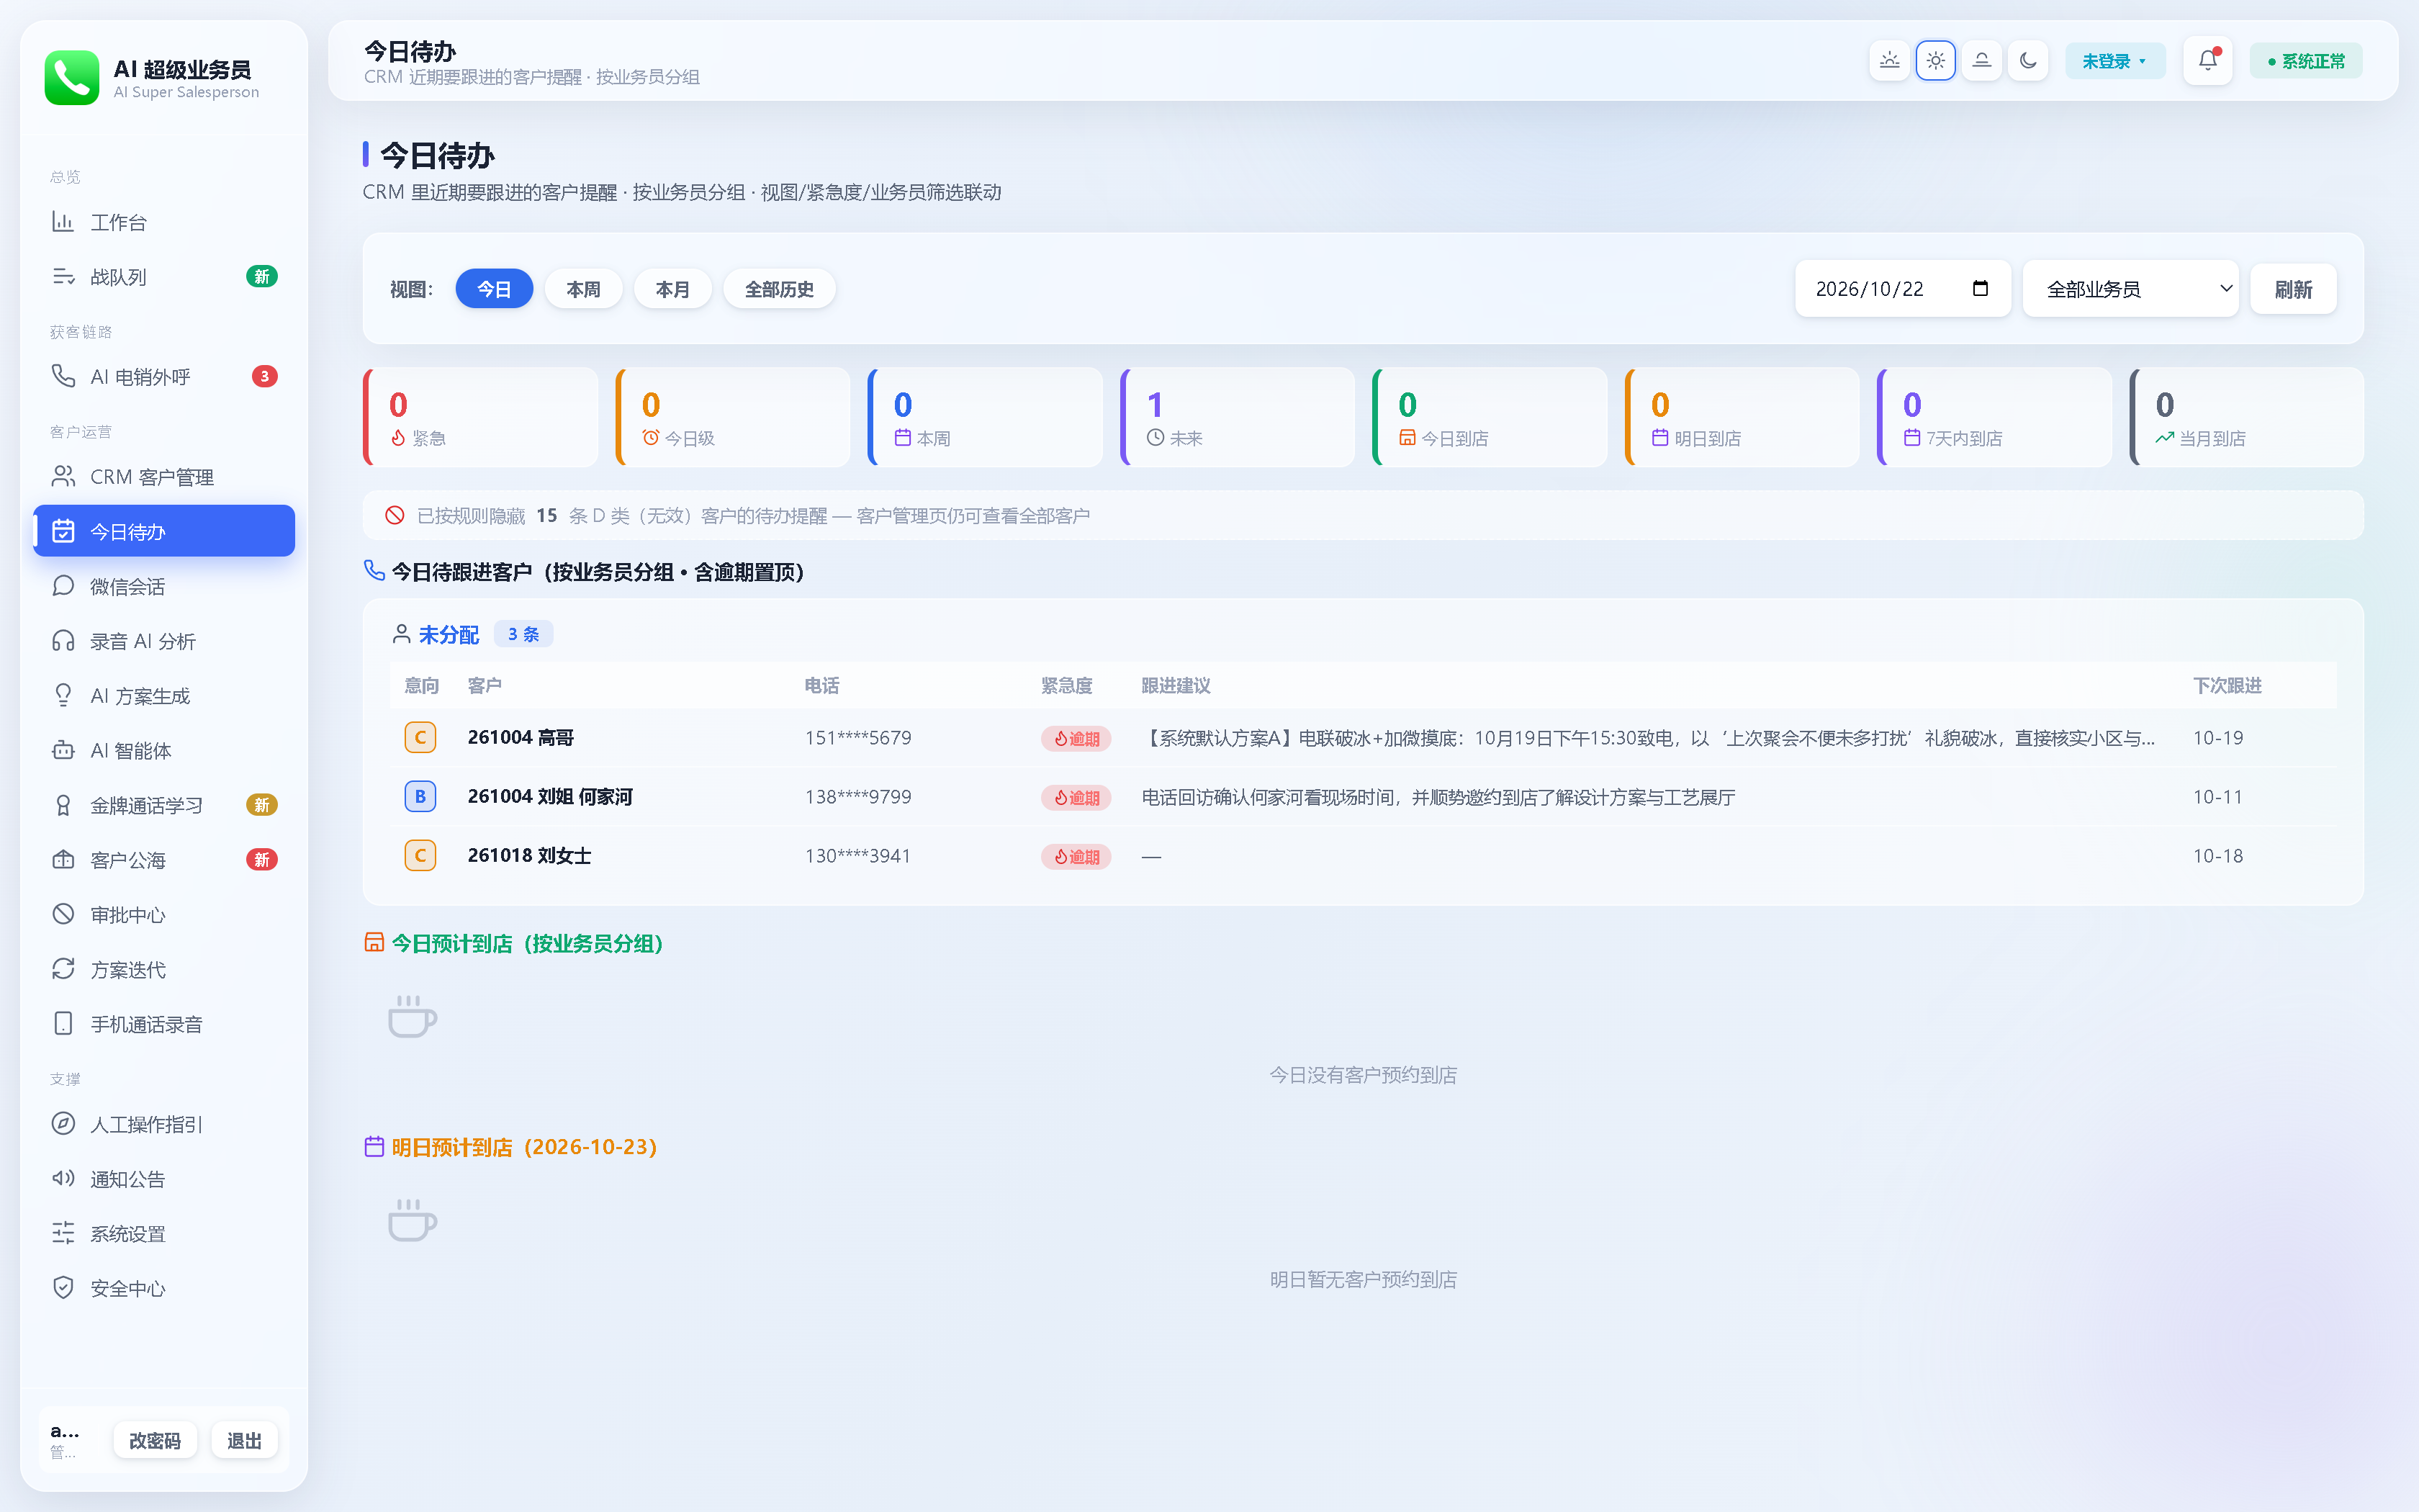Click the 刷新 button
This screenshot has height=1512, width=2419.
(x=2293, y=289)
